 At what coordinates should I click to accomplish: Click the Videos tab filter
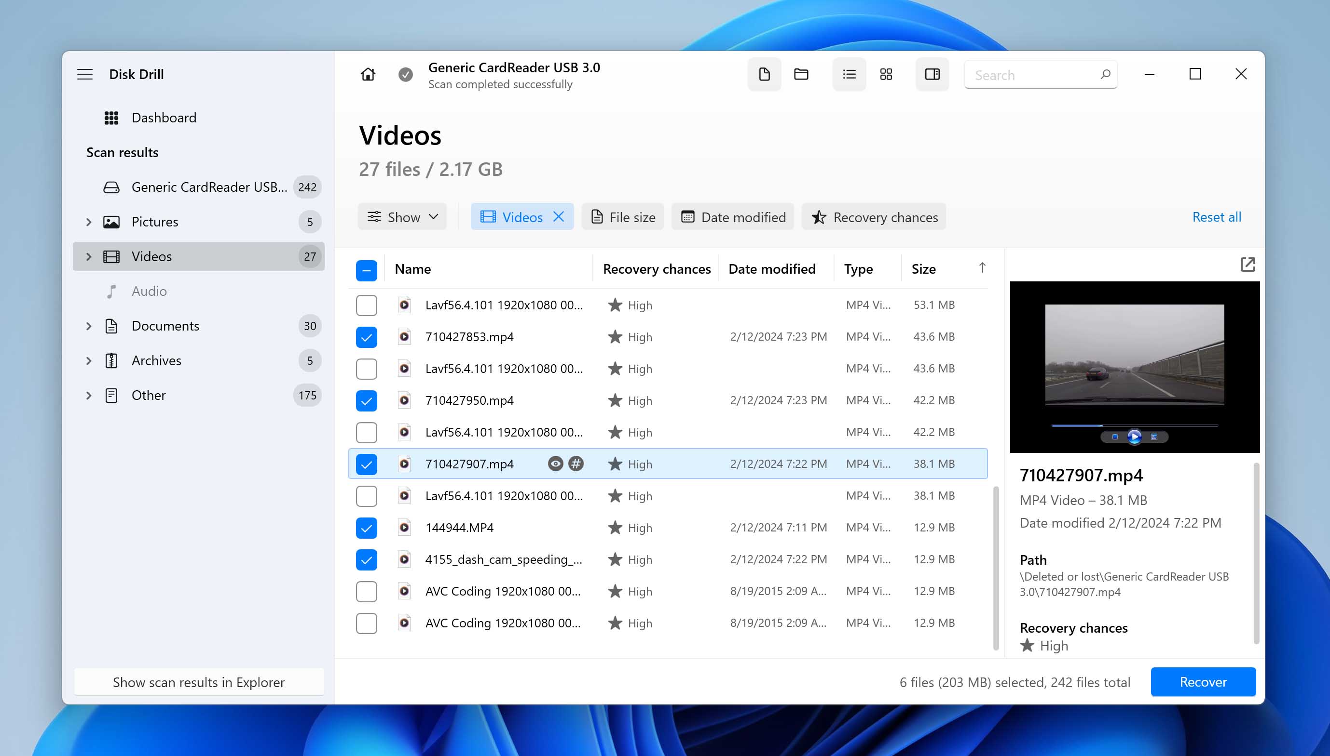(x=521, y=217)
